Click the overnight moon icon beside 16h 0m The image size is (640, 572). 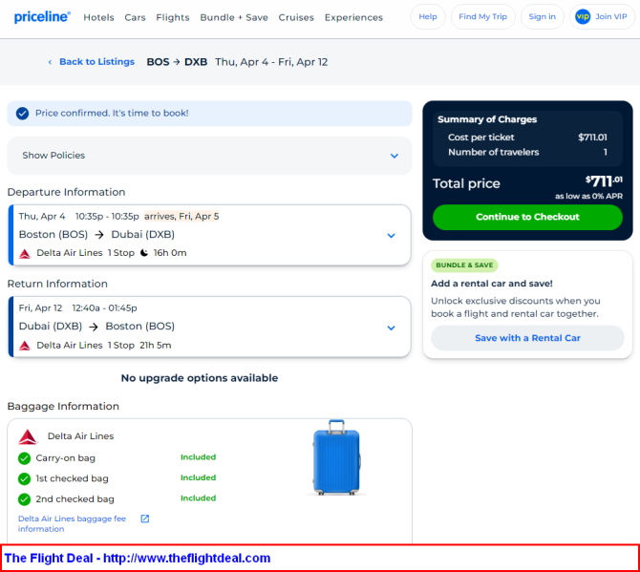point(144,253)
